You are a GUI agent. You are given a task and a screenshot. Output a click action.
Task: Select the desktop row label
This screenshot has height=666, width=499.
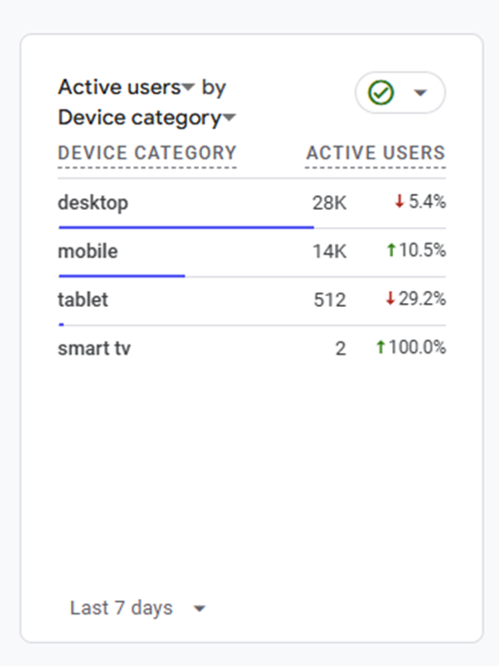coord(92,203)
